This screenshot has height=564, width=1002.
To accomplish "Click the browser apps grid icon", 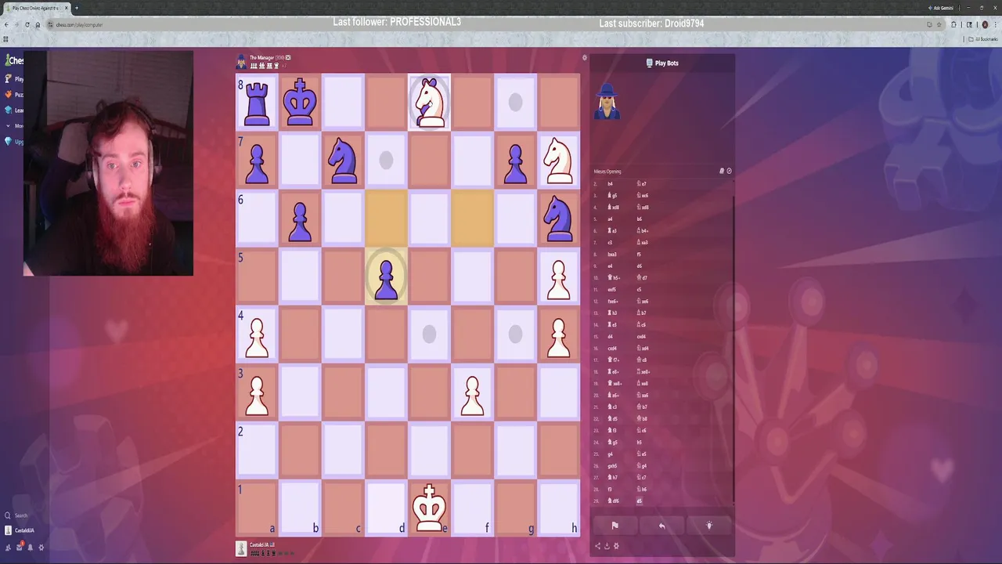I will click(5, 38).
